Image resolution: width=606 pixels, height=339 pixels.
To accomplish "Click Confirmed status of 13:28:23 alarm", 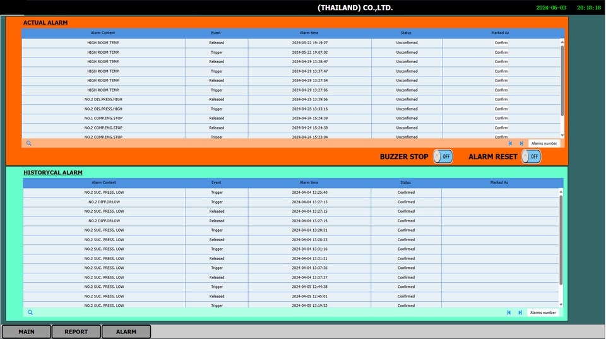I will (x=406, y=240).
